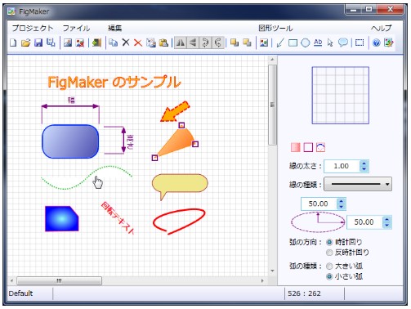Select the pointer cursor tool

coord(330,43)
